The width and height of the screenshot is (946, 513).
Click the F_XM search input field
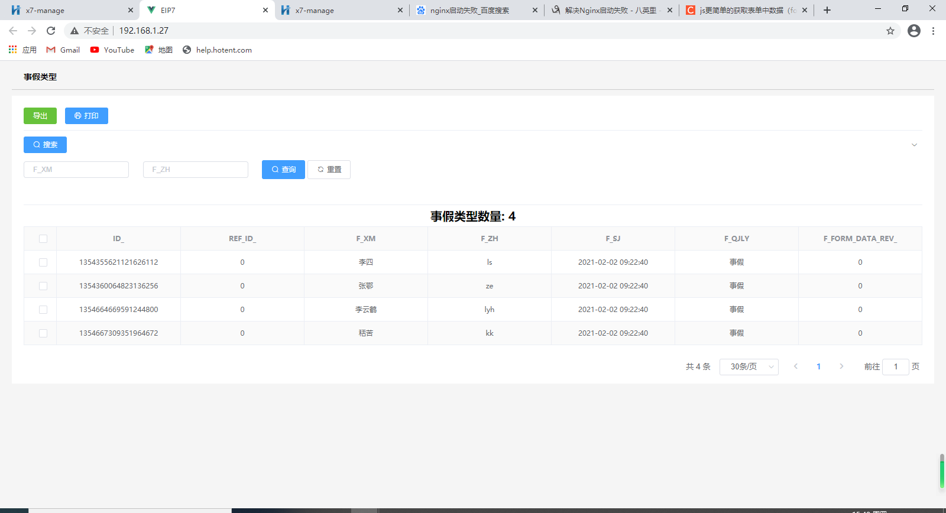tap(76, 170)
